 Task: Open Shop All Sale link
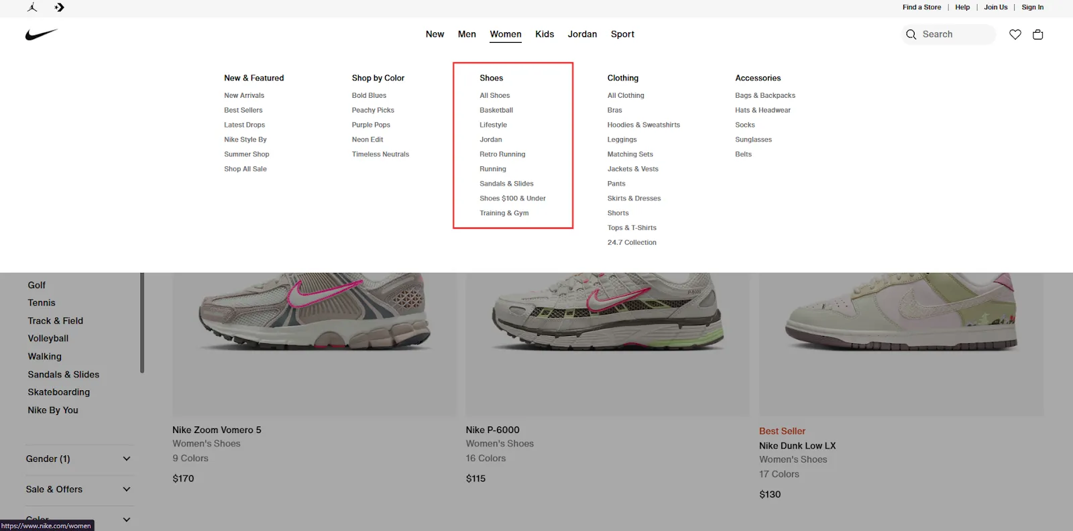pos(245,169)
